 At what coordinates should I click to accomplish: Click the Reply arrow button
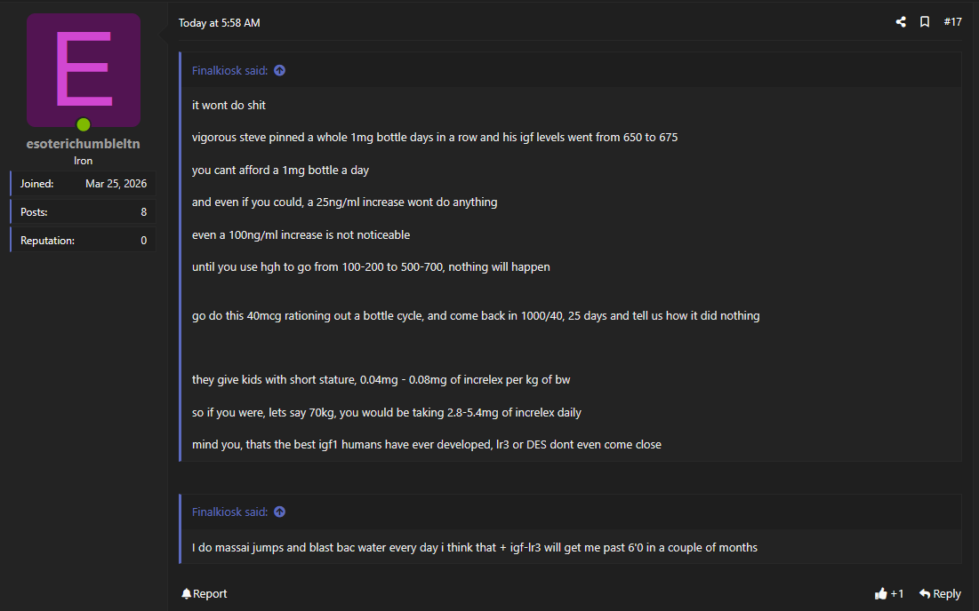pyautogui.click(x=940, y=594)
